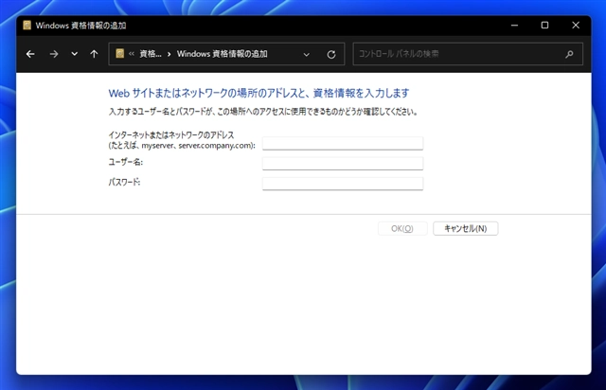Click title bar window icon
This screenshot has height=390, width=606.
pos(27,26)
